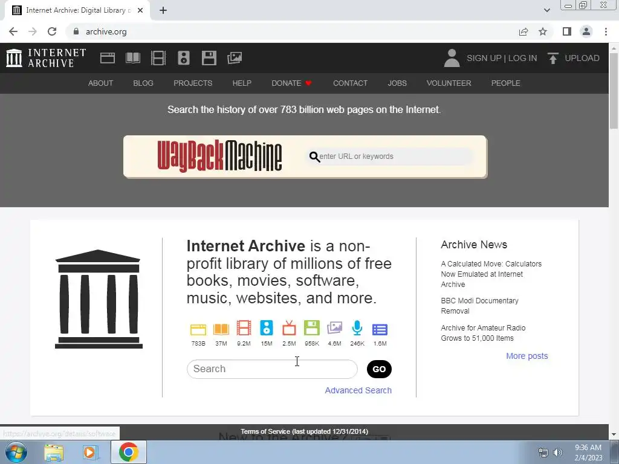Open the Web icon in top navigation

(x=108, y=58)
